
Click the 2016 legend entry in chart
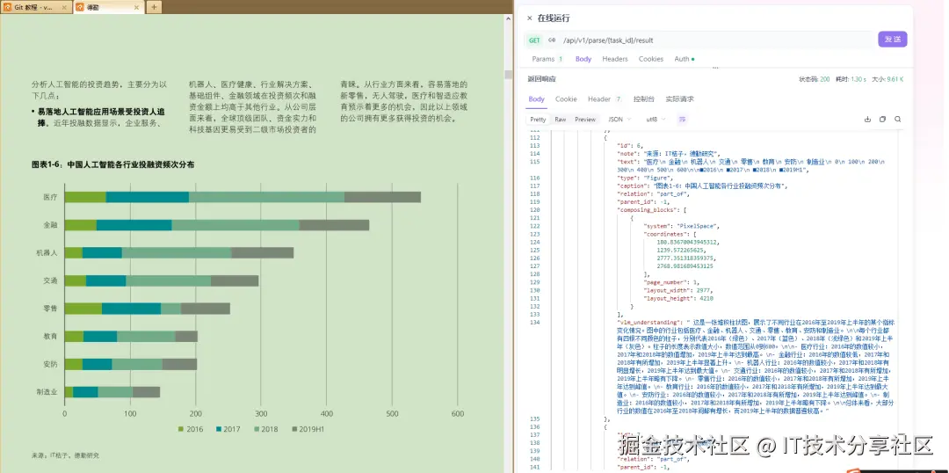coord(190,429)
